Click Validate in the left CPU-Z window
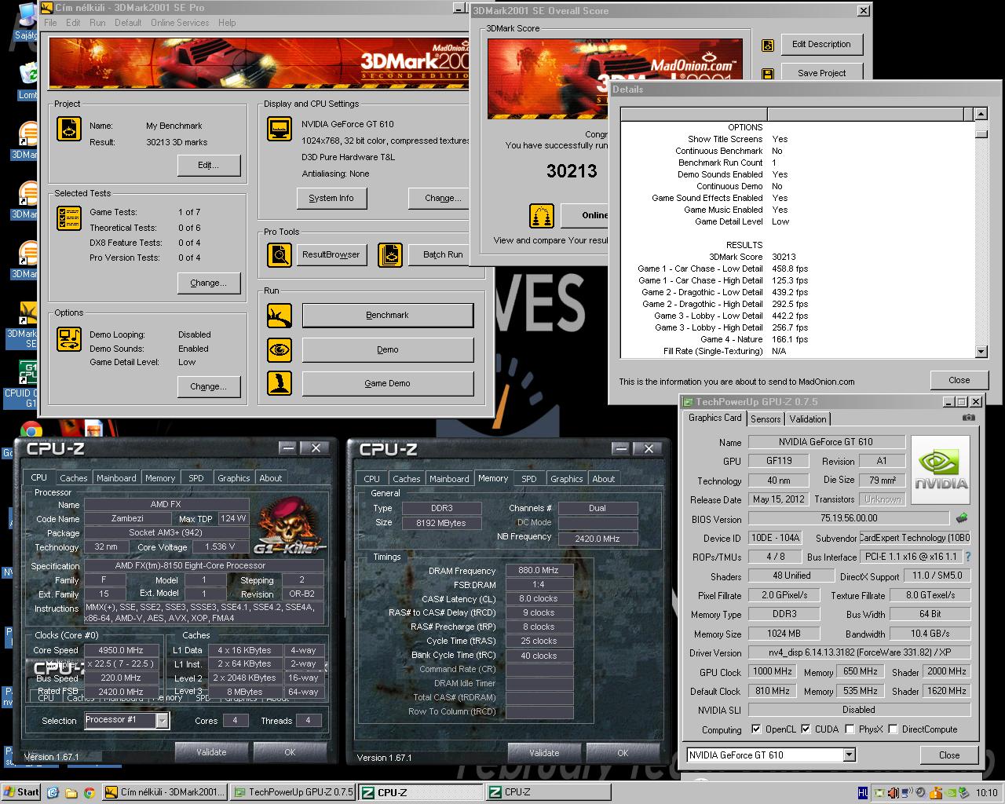The height and width of the screenshot is (804, 1005). (211, 751)
